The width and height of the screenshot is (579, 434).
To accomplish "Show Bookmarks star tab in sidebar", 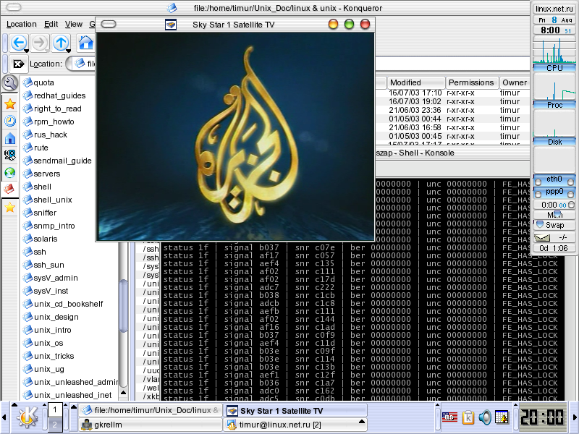I will [10, 104].
